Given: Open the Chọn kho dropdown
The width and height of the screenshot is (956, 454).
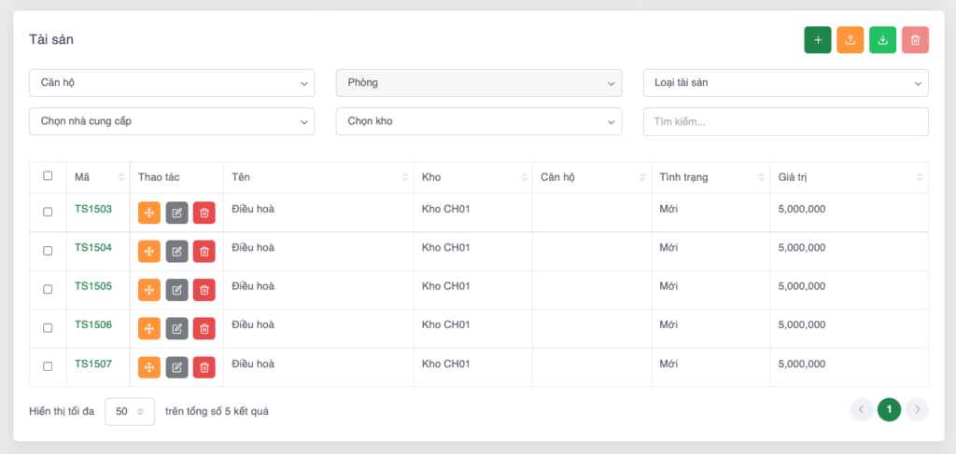Looking at the screenshot, I should pos(478,121).
